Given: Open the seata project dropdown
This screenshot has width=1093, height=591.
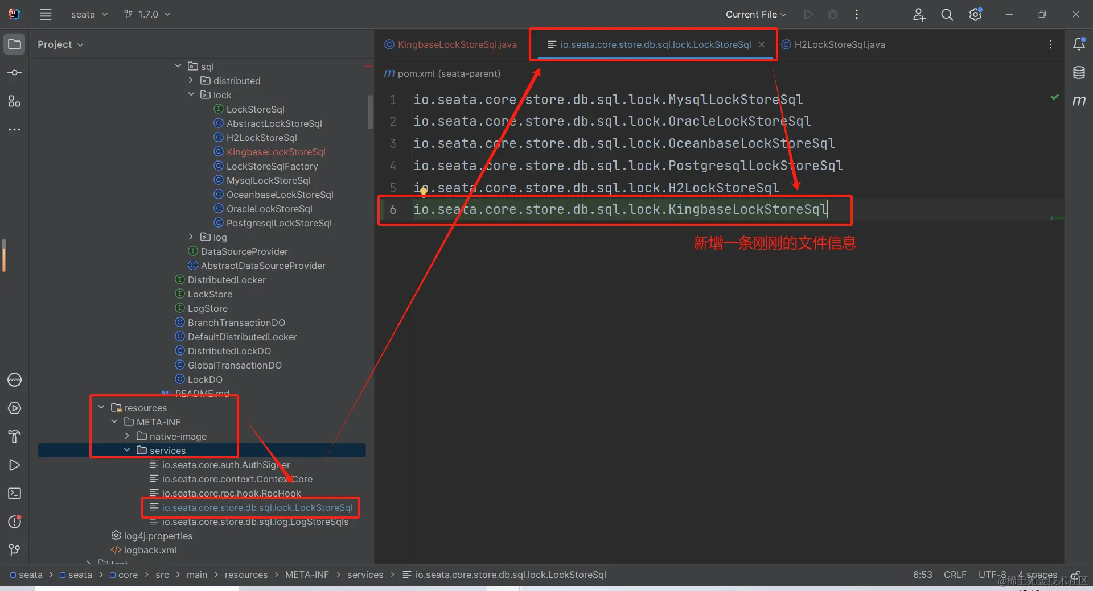Looking at the screenshot, I should pyautogui.click(x=89, y=15).
